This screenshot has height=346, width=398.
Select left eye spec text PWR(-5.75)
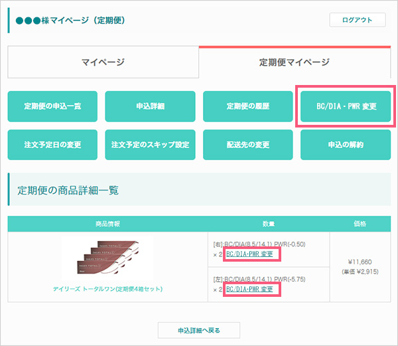[290, 280]
